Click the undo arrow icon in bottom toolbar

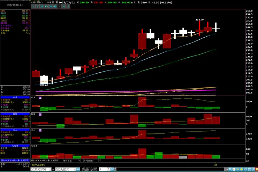[245, 169]
